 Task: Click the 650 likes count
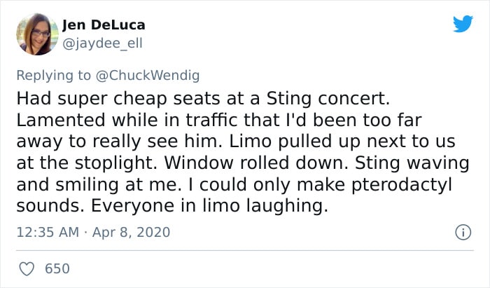57,268
